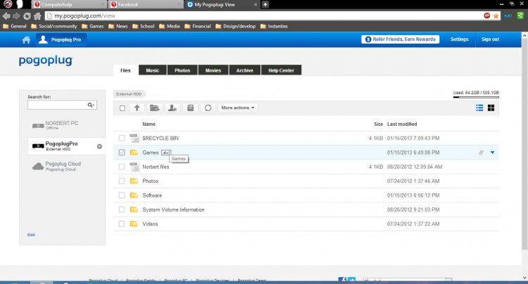Sort by the Size column header
528x284 pixels.
pos(378,124)
